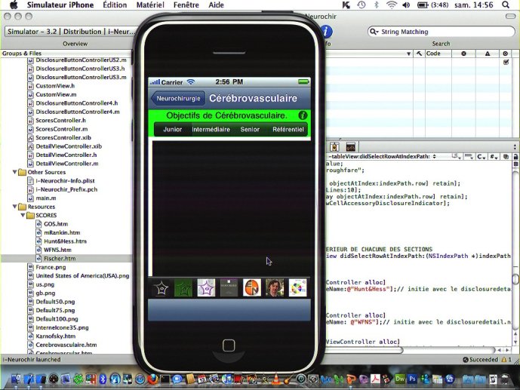Collapse the Other Sources group
The image size is (520, 390).
click(x=14, y=172)
